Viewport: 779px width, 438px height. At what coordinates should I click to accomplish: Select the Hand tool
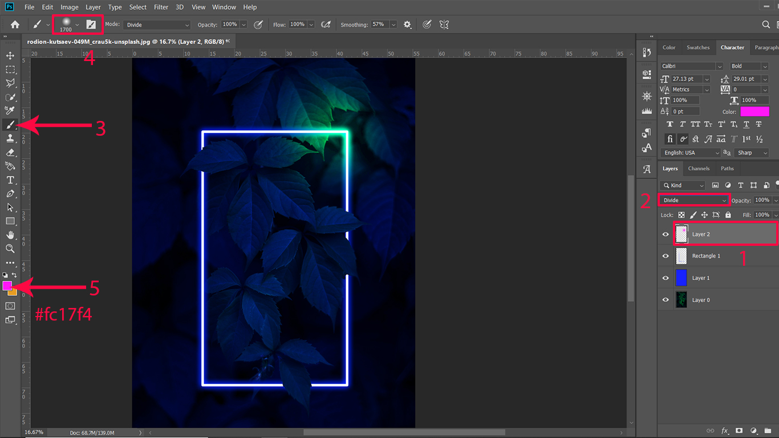coord(10,235)
